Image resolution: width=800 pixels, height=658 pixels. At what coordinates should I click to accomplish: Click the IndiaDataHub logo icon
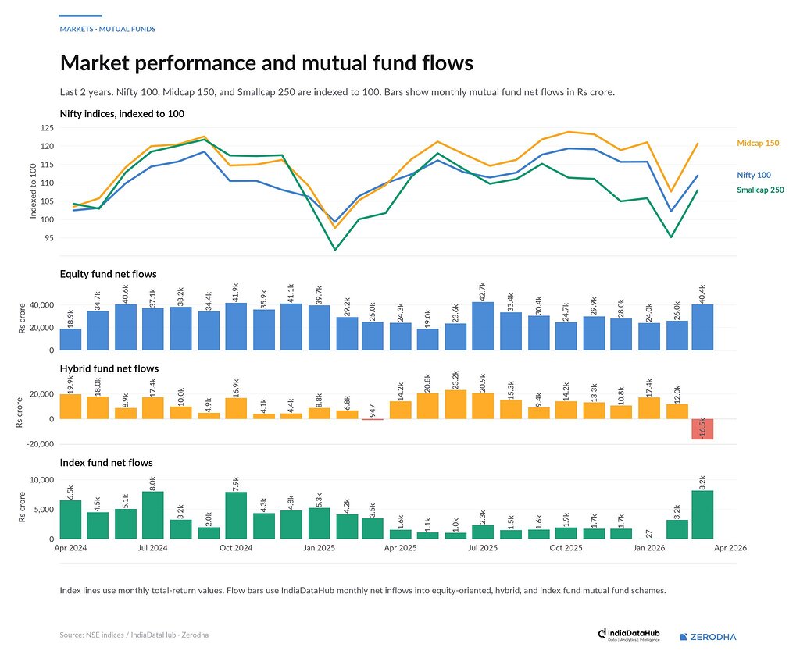(x=602, y=633)
